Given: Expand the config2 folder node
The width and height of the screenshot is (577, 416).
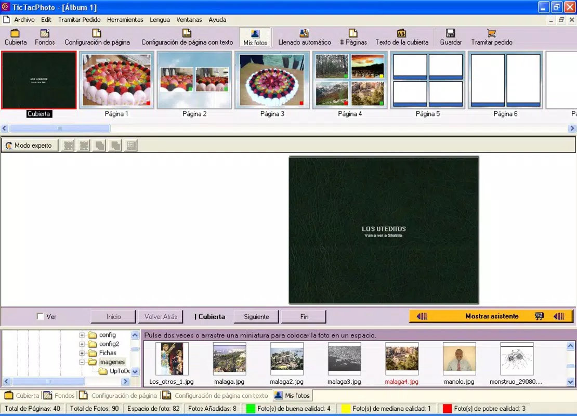Looking at the screenshot, I should [82, 344].
